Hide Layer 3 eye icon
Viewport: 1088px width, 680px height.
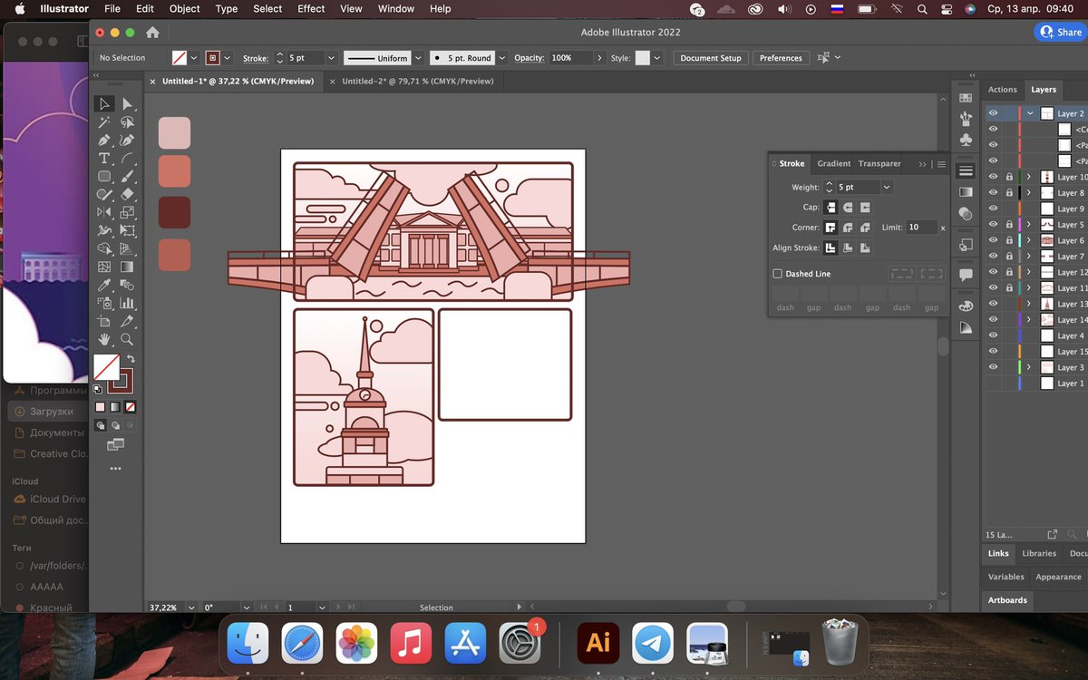[x=994, y=367]
